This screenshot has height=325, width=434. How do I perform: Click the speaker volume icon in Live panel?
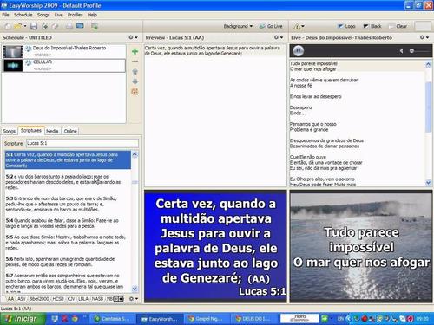pos(401,51)
